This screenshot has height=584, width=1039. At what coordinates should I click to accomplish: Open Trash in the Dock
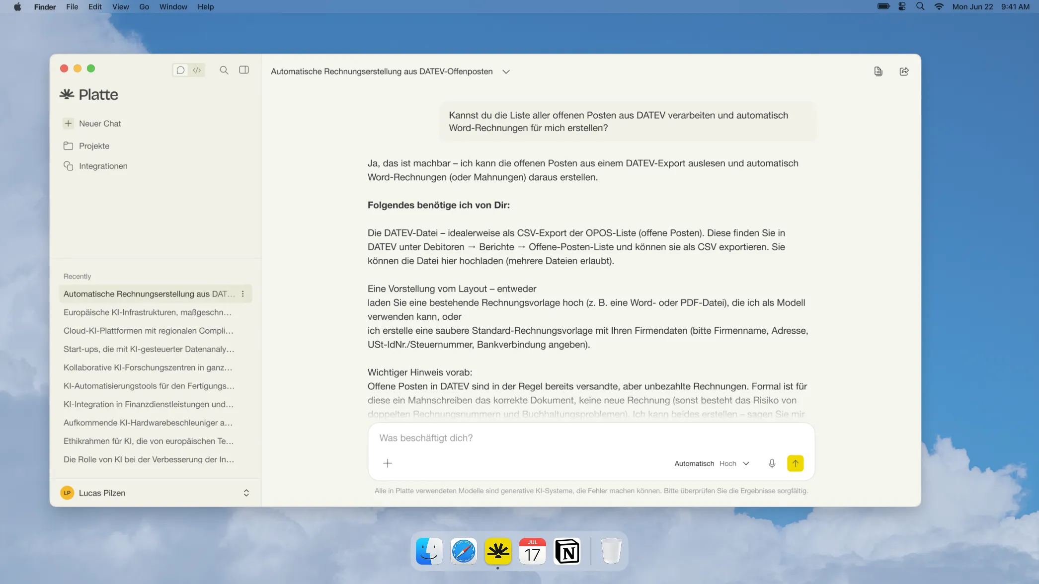click(x=611, y=551)
